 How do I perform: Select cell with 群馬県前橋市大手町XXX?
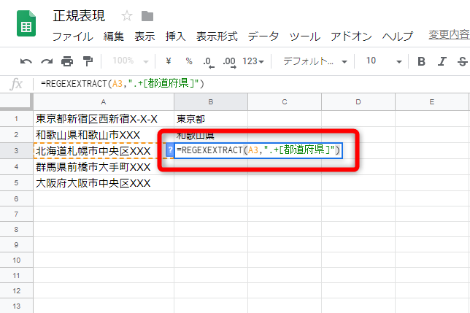point(104,167)
